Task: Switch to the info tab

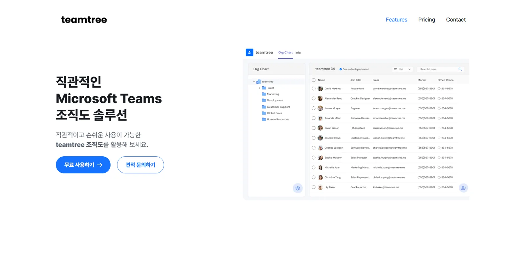Action: tap(298, 53)
